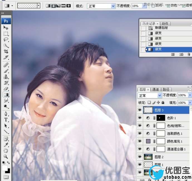Hide the 选取颜色 1 layer
192x181 pixels.
point(140,133)
